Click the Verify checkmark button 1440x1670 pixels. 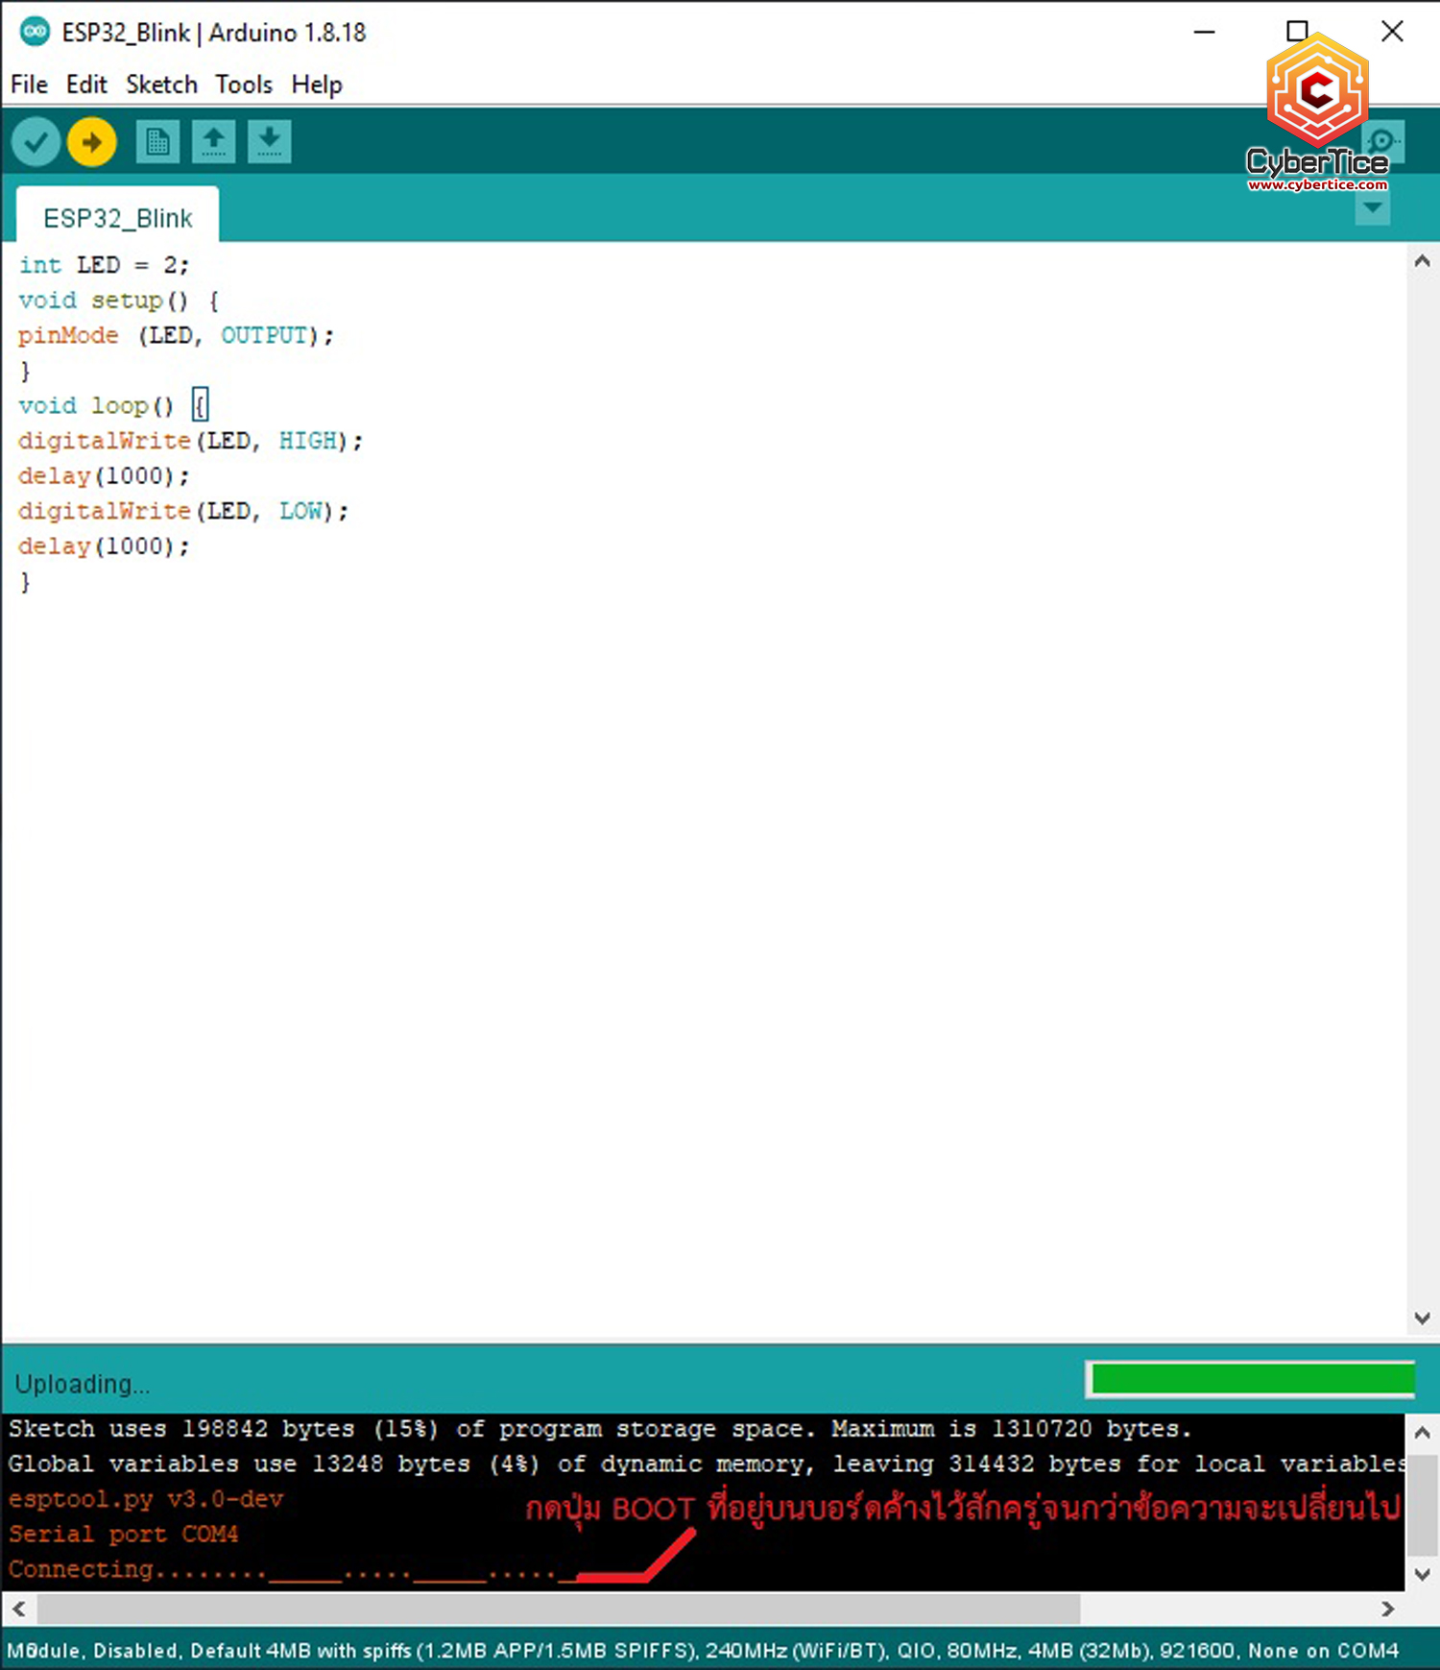(36, 143)
